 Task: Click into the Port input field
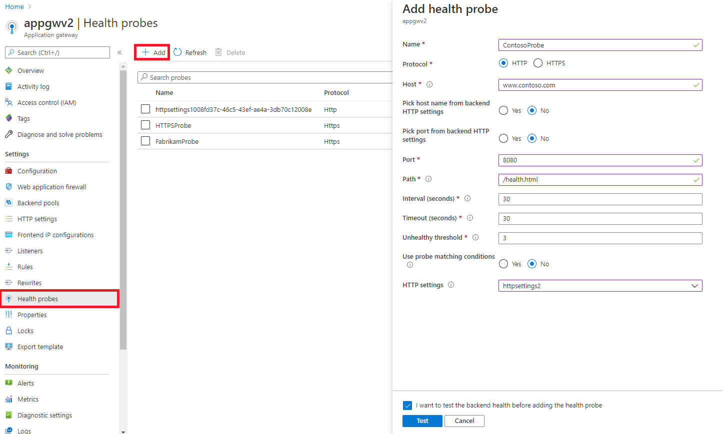coord(600,160)
